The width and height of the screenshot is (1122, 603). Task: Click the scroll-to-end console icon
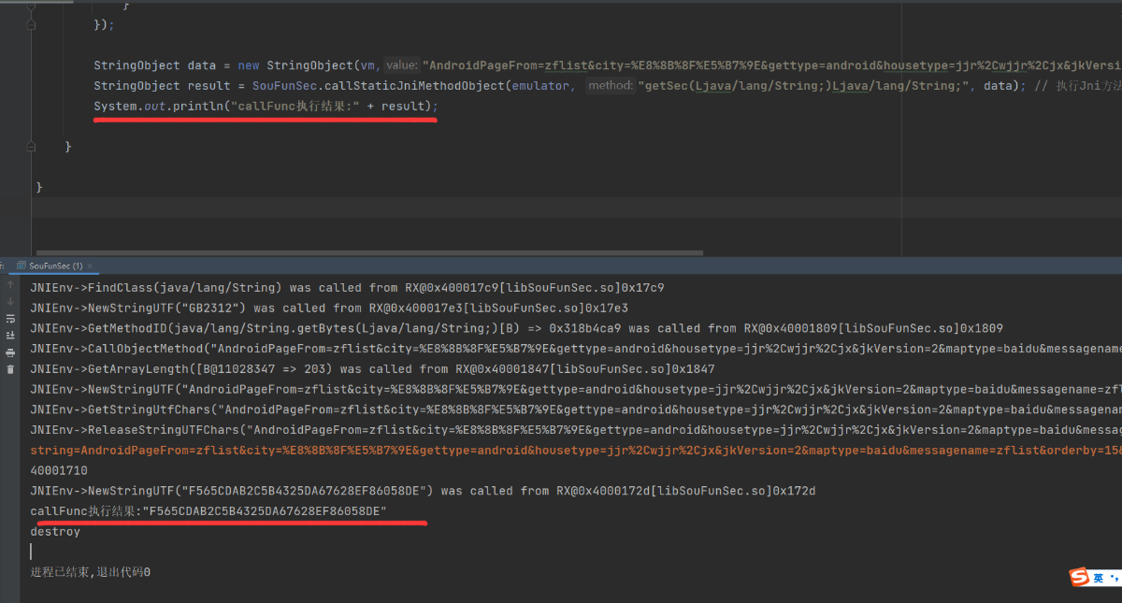[x=10, y=336]
